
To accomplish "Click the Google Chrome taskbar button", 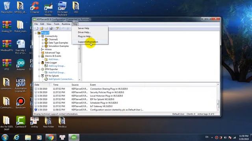I will 51,137.
